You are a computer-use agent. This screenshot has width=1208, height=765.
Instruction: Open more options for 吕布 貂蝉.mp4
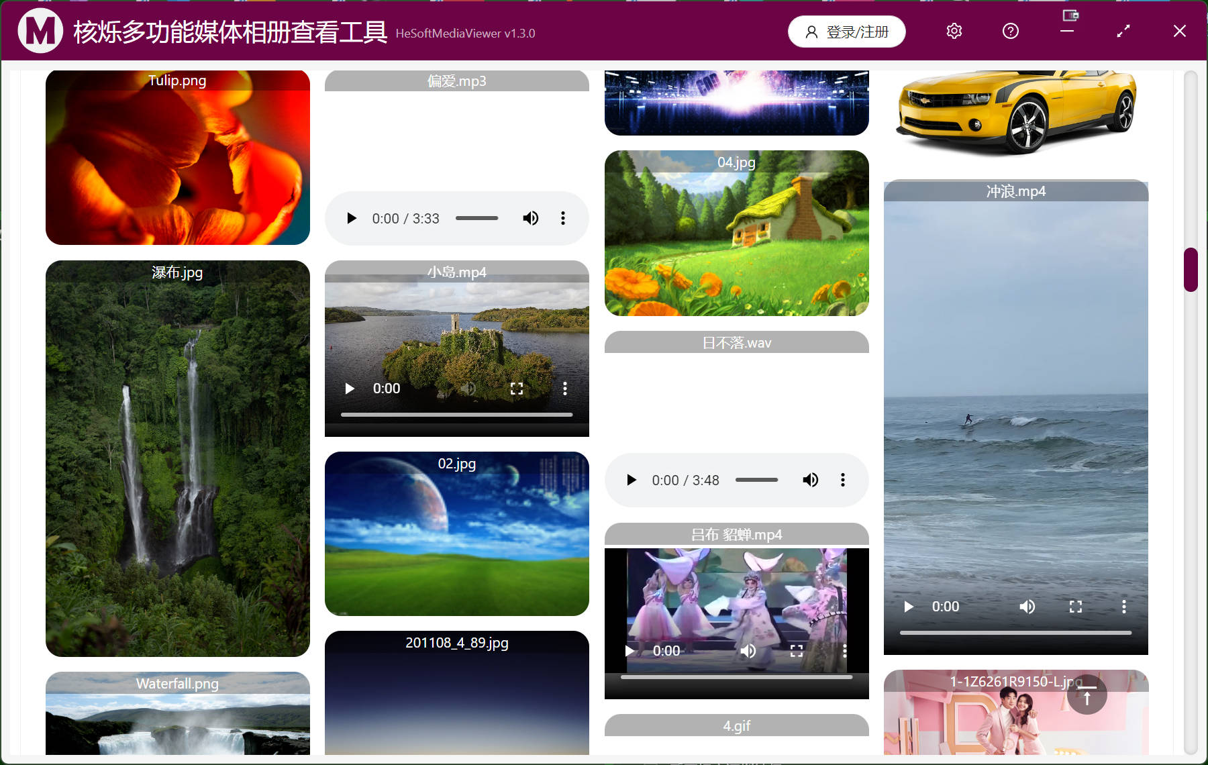tap(844, 651)
